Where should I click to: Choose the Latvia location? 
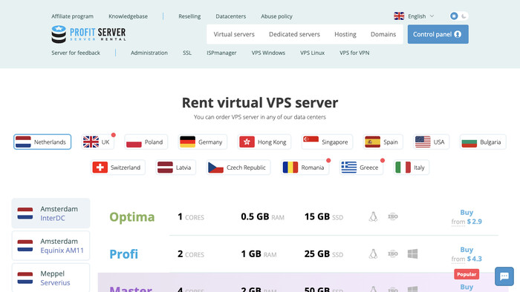[176, 167]
